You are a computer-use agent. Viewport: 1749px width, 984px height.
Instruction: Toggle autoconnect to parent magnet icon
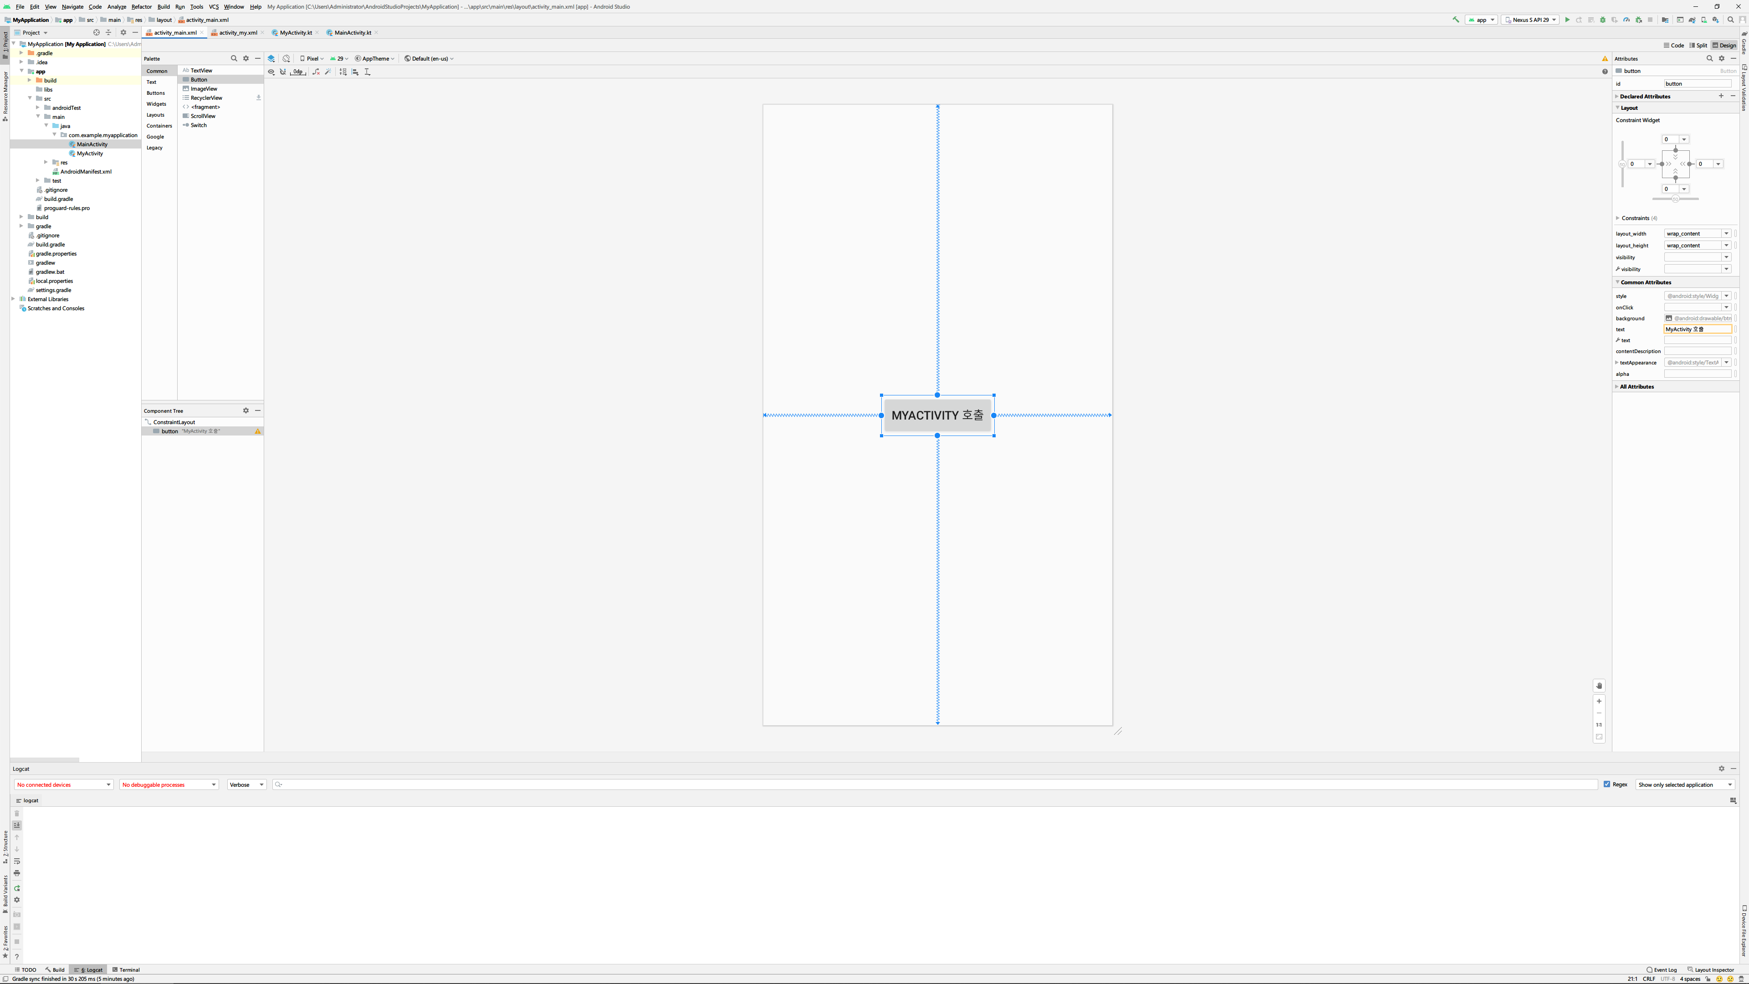(283, 72)
